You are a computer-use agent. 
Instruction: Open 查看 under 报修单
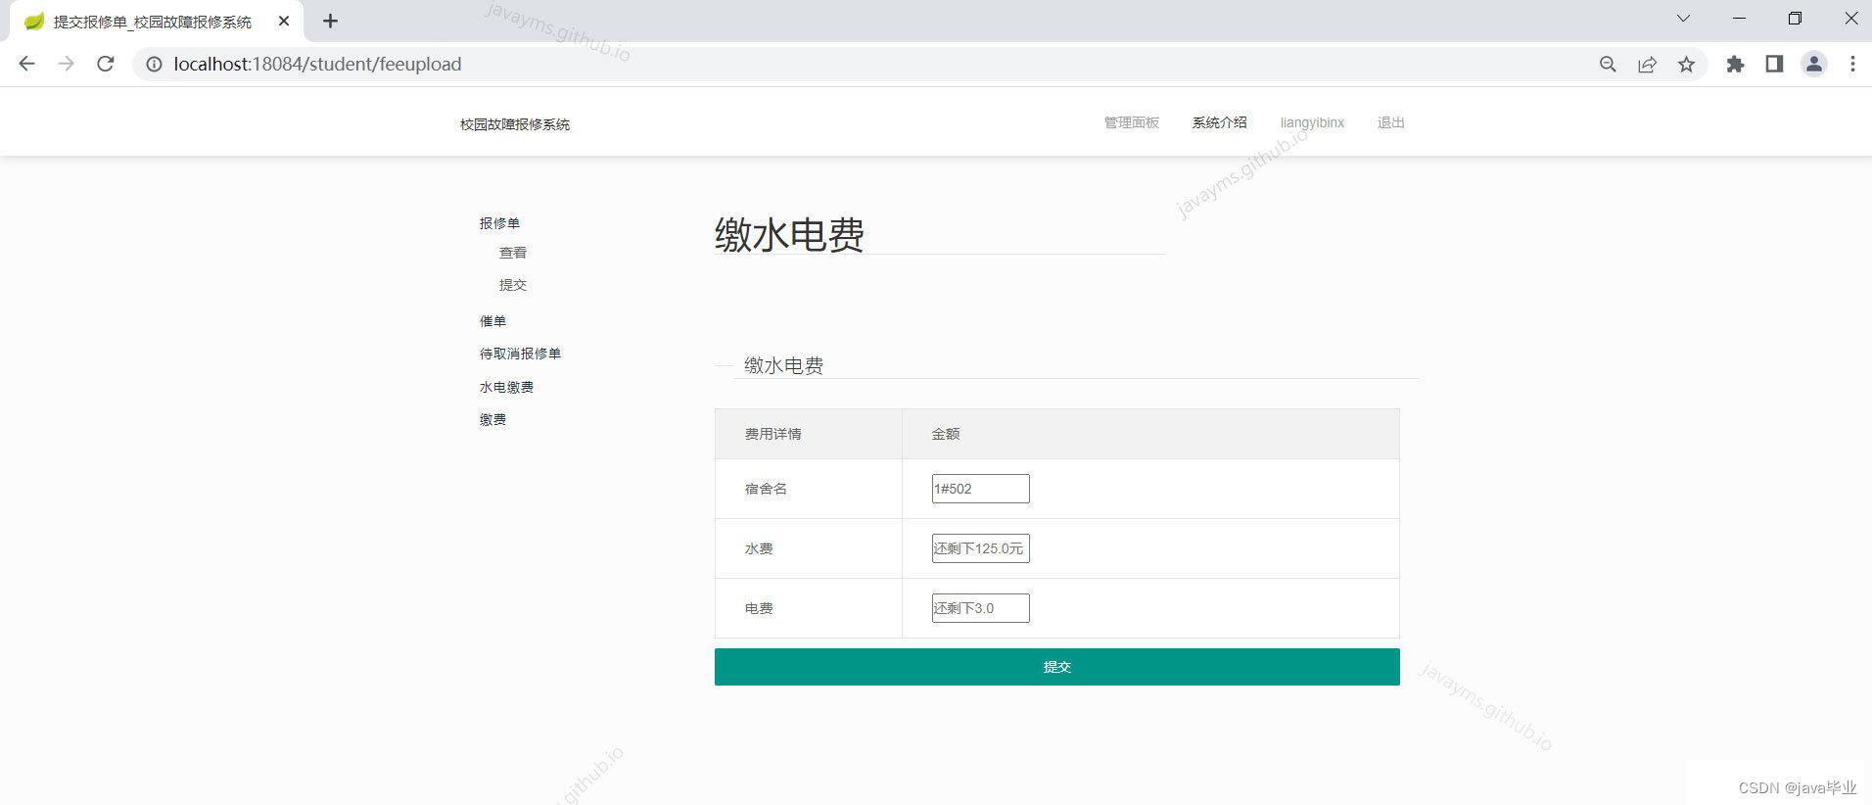point(513,253)
